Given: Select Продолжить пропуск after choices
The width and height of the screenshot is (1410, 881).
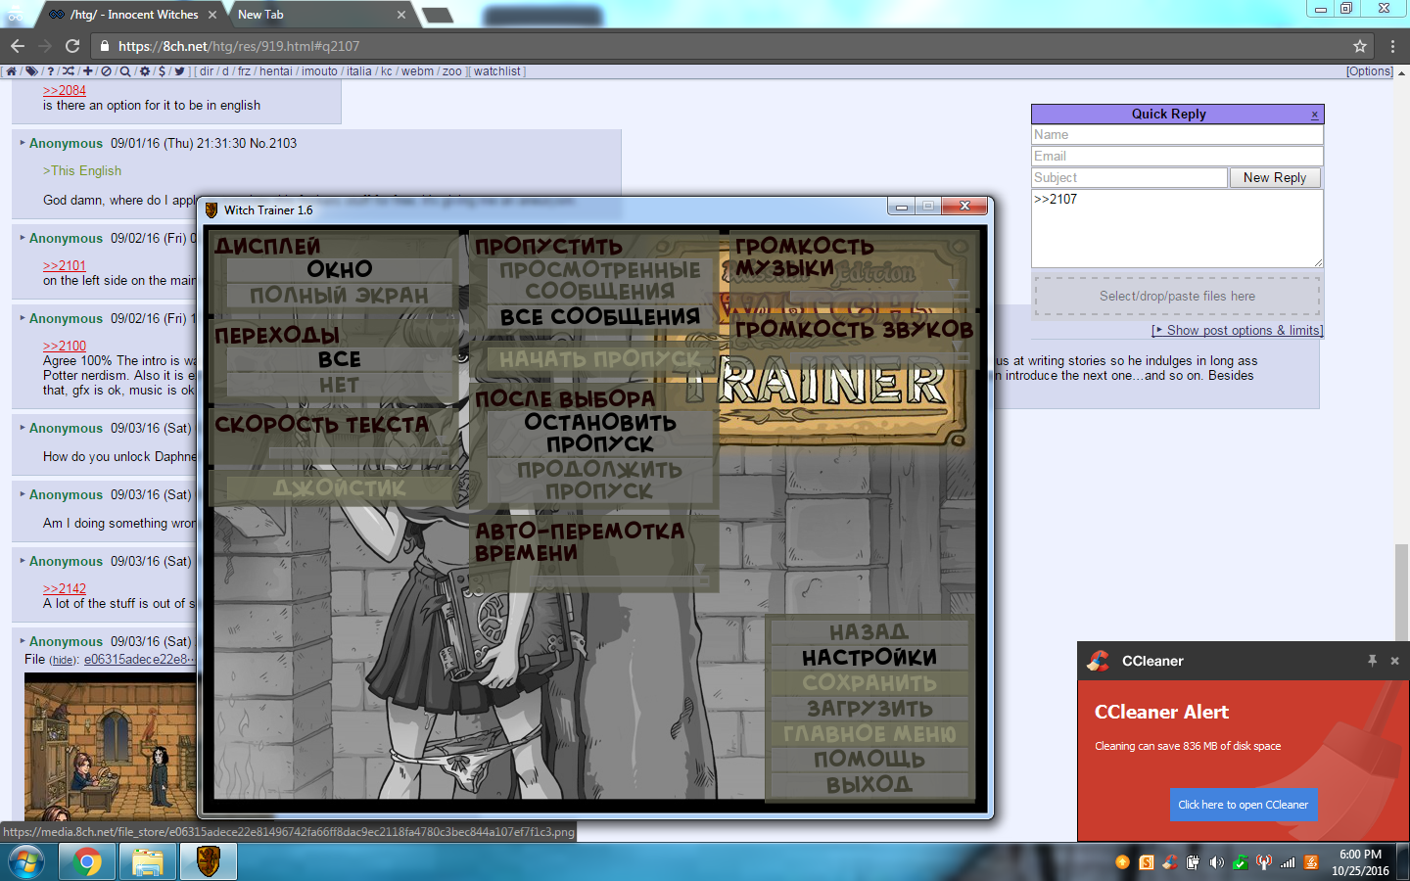Looking at the screenshot, I should pyautogui.click(x=600, y=480).
